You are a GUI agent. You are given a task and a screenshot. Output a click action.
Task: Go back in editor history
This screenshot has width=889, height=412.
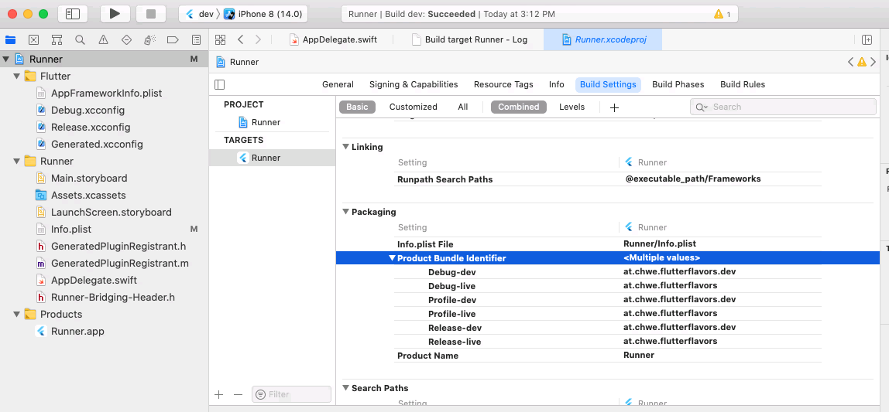tap(240, 39)
